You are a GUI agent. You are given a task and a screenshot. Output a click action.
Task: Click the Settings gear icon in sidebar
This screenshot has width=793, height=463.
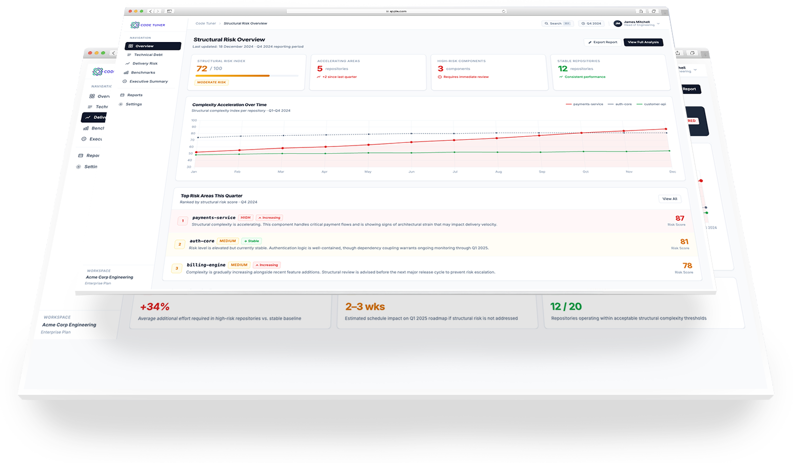121,104
